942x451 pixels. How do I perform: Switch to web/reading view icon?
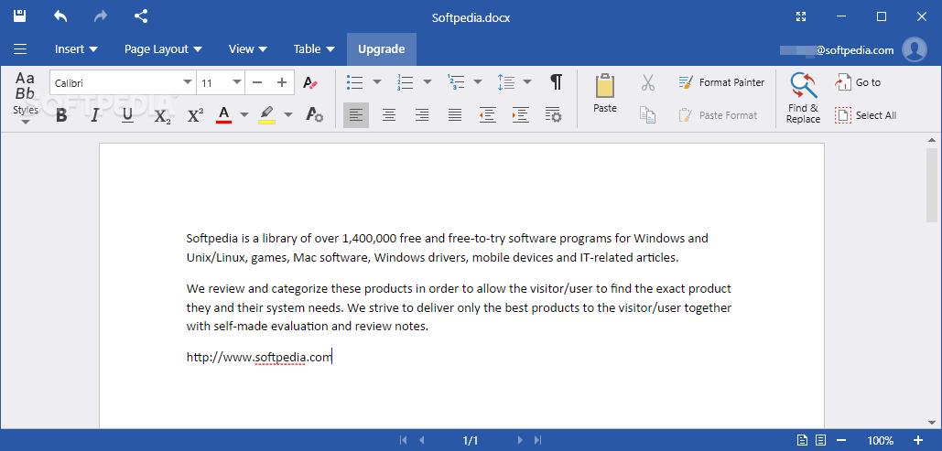tap(821, 440)
